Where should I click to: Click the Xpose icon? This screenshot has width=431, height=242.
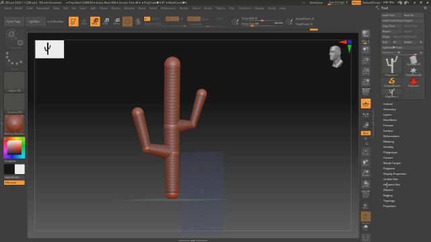[366, 237]
